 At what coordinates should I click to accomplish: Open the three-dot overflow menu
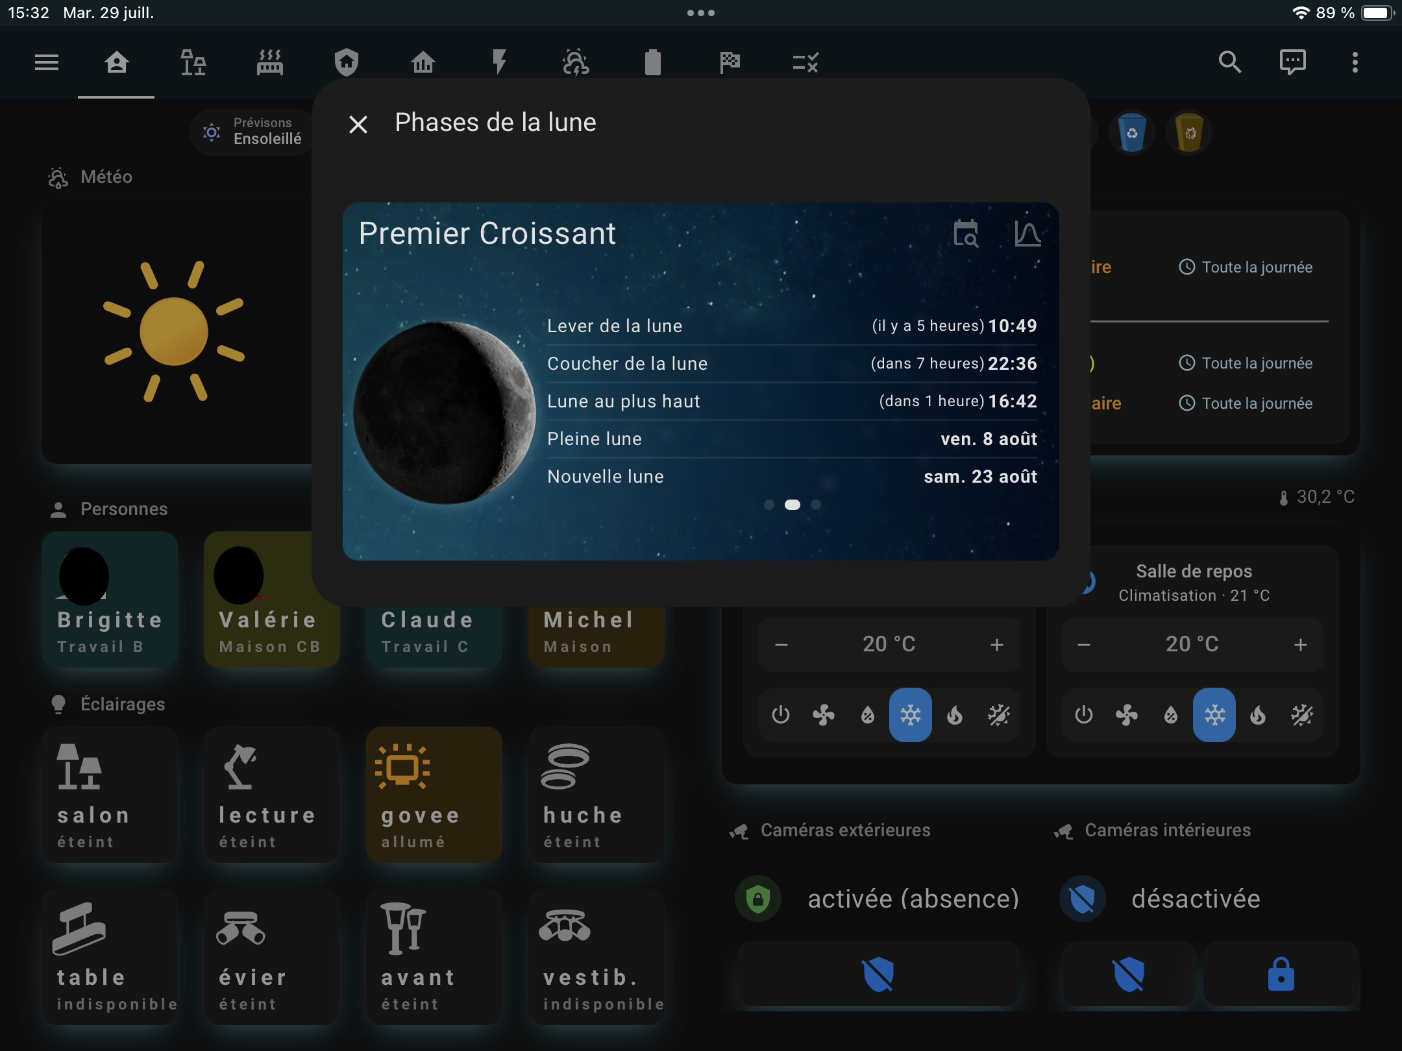[1355, 62]
